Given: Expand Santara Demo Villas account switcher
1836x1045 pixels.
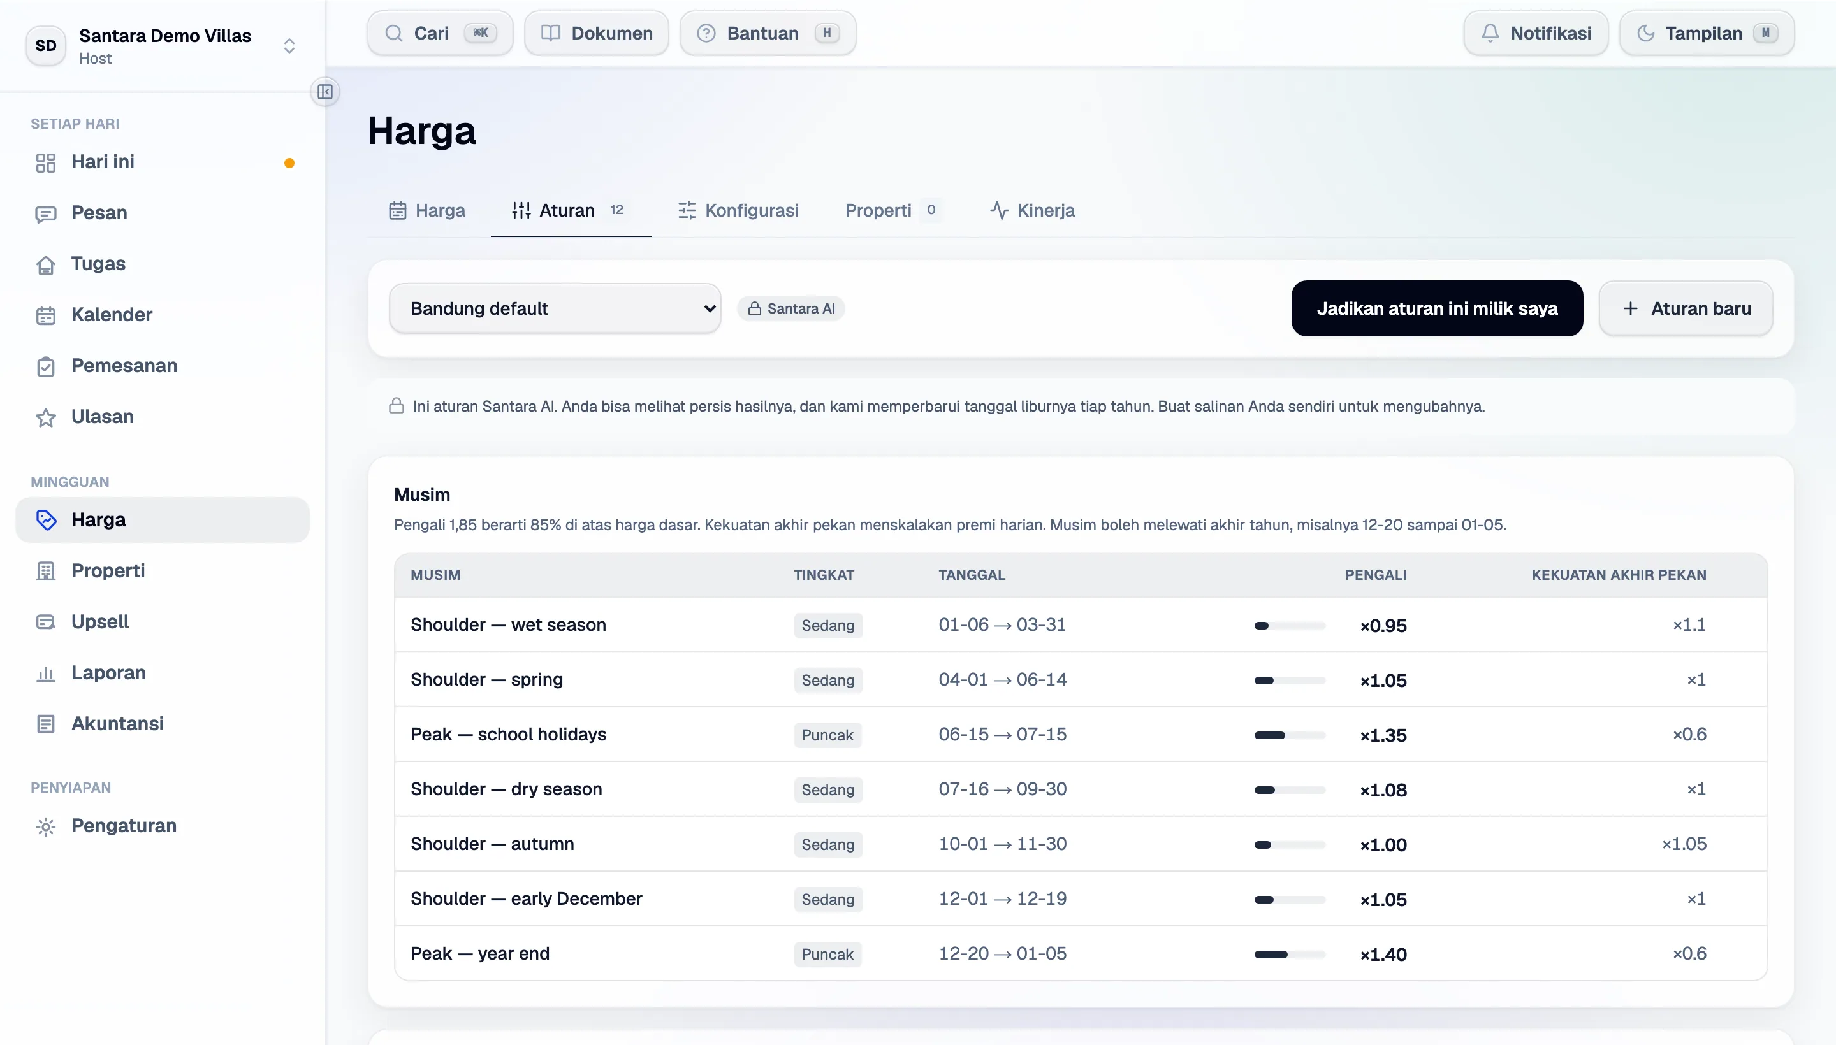Looking at the screenshot, I should tap(289, 46).
